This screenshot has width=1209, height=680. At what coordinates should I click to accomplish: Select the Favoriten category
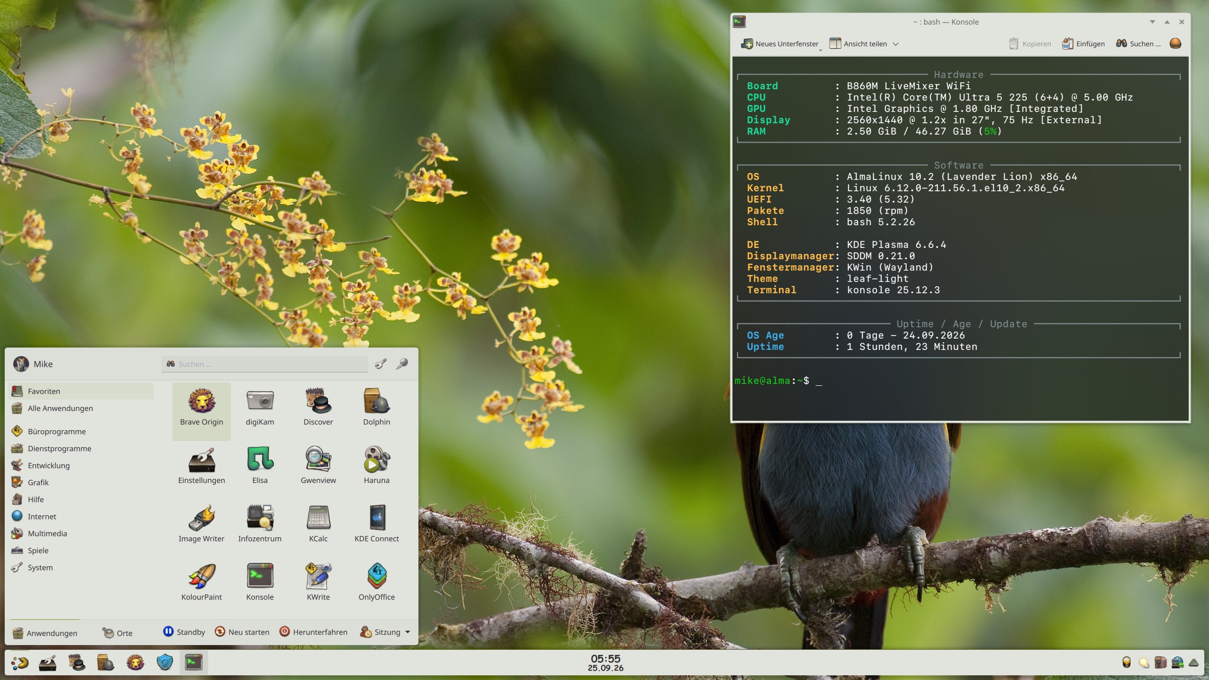click(81, 391)
